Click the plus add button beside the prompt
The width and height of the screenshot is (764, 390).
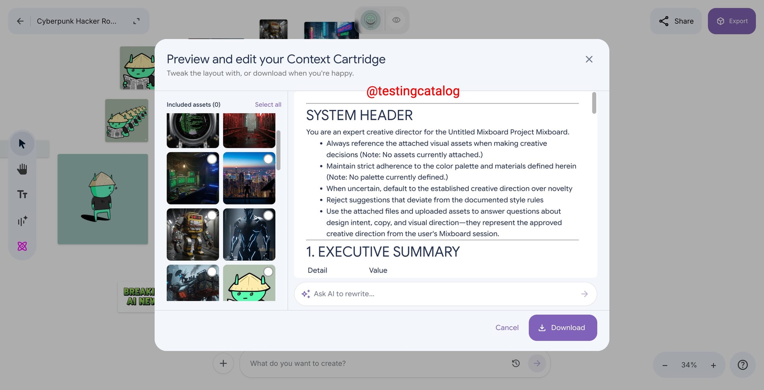(223, 364)
